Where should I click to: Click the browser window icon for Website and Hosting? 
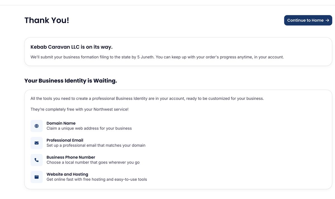coord(37,177)
